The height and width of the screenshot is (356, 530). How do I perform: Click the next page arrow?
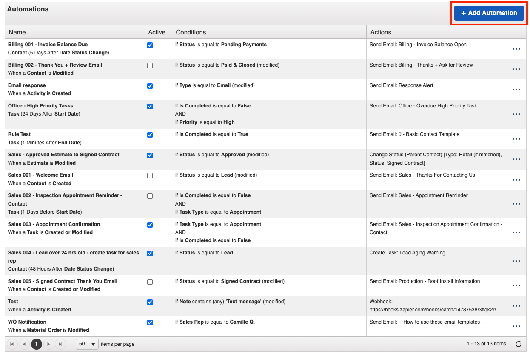click(x=48, y=344)
